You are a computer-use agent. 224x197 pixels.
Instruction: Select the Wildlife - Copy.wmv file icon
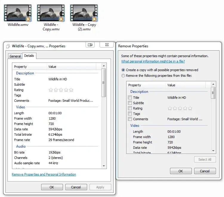(x=51, y=13)
